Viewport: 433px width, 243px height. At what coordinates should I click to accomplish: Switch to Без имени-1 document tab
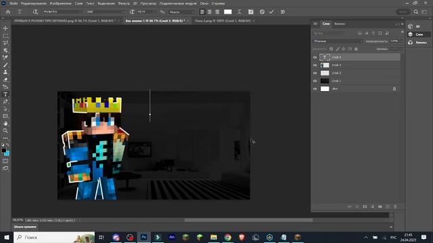point(155,21)
